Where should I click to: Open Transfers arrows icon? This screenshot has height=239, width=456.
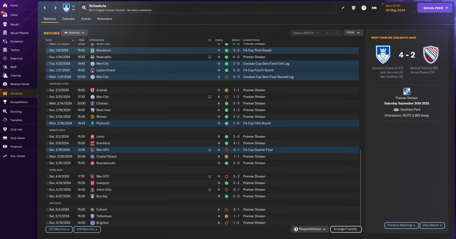click(x=5, y=120)
